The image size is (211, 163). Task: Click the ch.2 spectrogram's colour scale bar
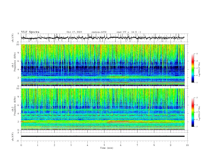point(193,112)
